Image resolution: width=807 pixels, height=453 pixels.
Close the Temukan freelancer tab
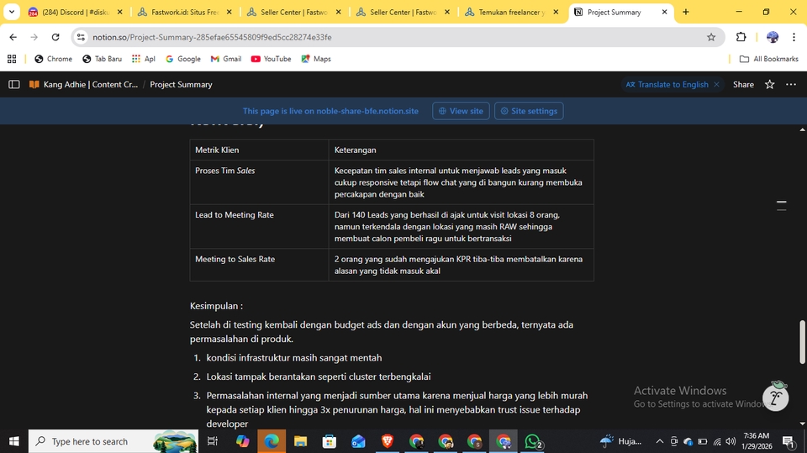coord(556,12)
